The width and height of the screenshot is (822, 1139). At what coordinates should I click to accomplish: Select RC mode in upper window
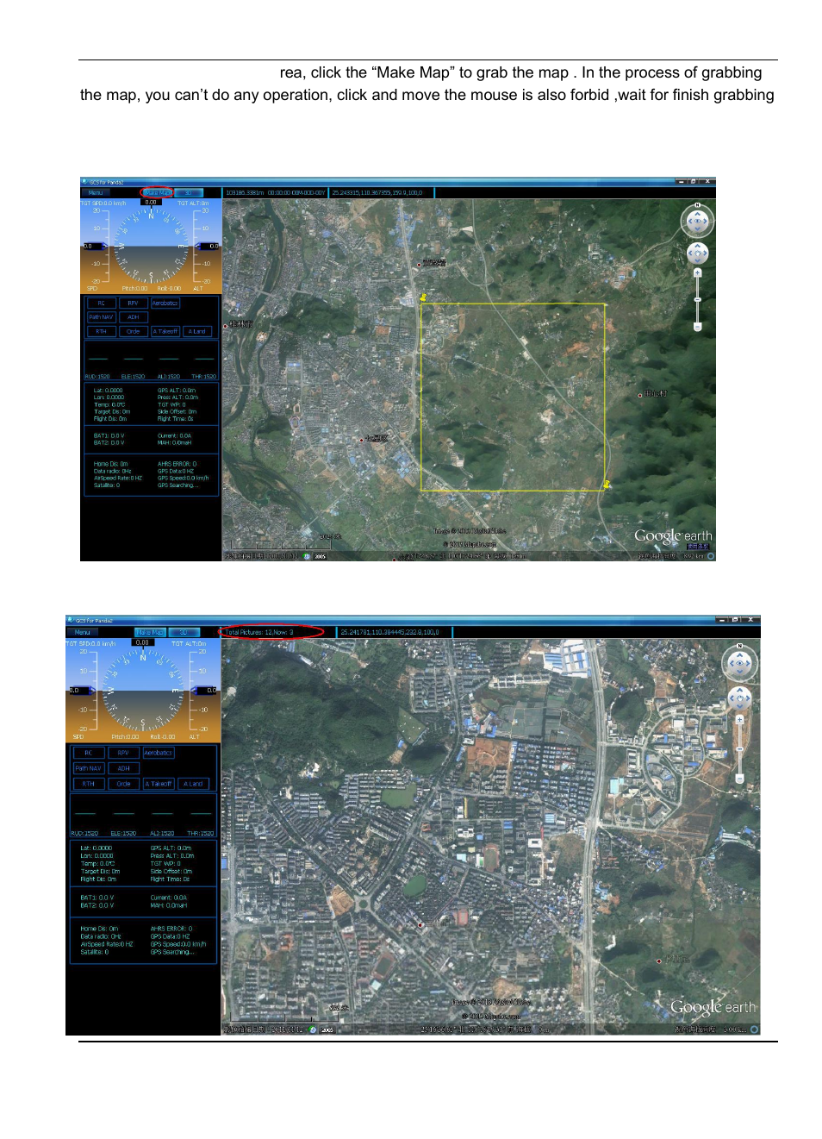(x=101, y=304)
